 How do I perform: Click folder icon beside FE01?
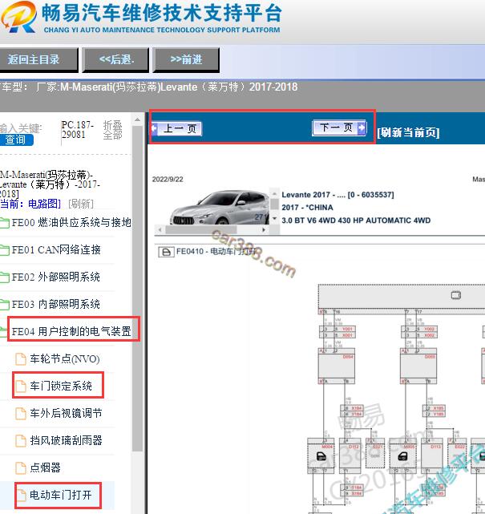click(4, 250)
